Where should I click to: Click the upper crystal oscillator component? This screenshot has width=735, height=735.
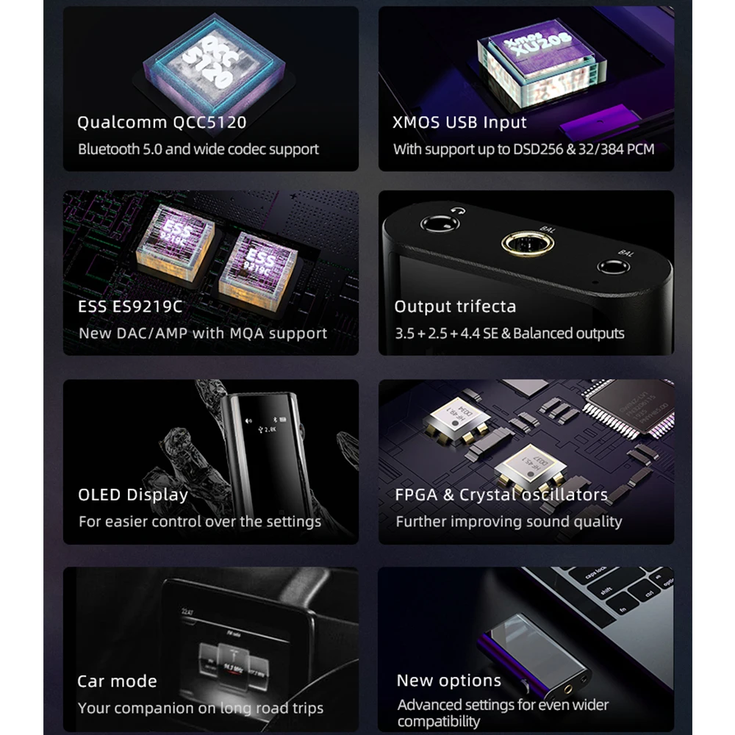[457, 420]
